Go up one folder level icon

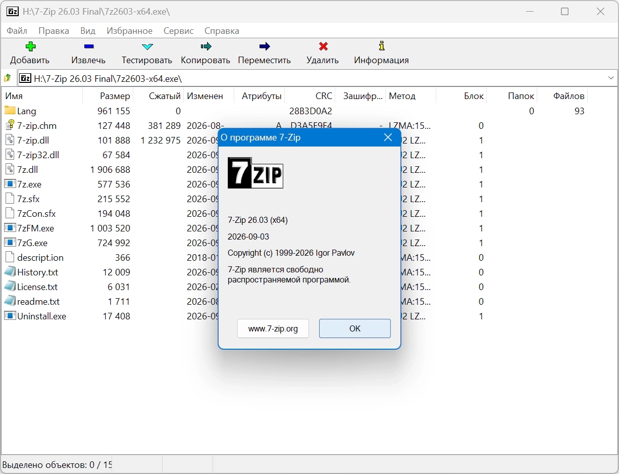click(x=8, y=78)
